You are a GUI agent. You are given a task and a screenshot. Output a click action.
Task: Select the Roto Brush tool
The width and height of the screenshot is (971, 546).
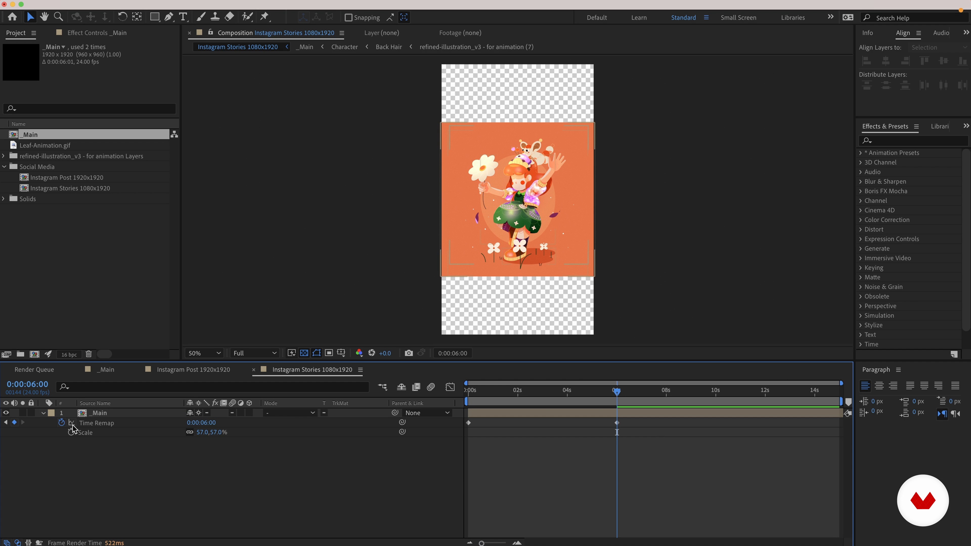click(247, 17)
